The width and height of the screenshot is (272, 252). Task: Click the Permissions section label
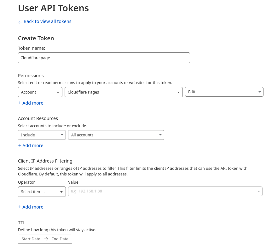tap(31, 76)
